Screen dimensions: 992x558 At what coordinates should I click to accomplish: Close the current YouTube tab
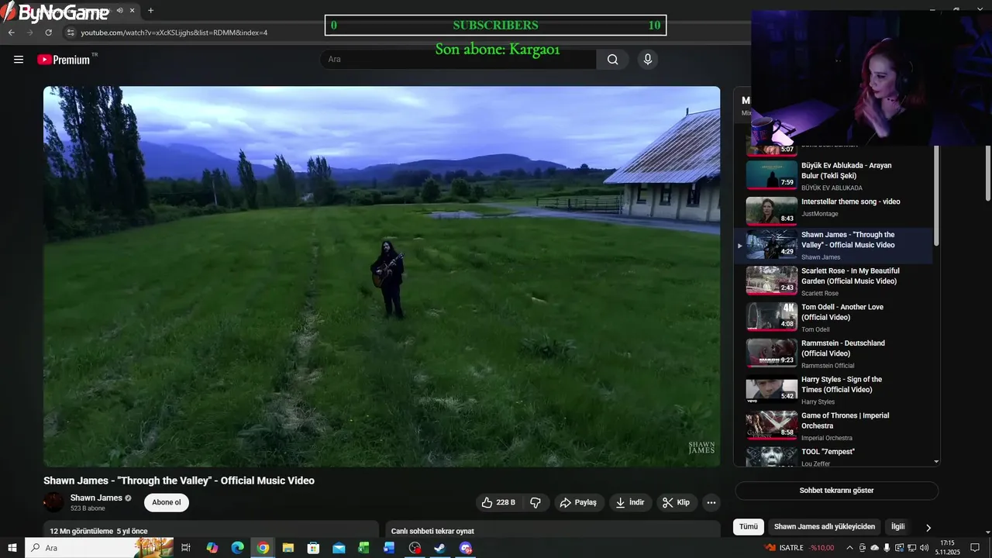click(x=133, y=11)
